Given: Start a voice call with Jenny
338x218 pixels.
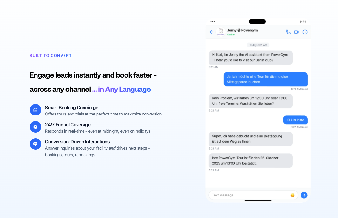Looking at the screenshot, I should (x=288, y=32).
